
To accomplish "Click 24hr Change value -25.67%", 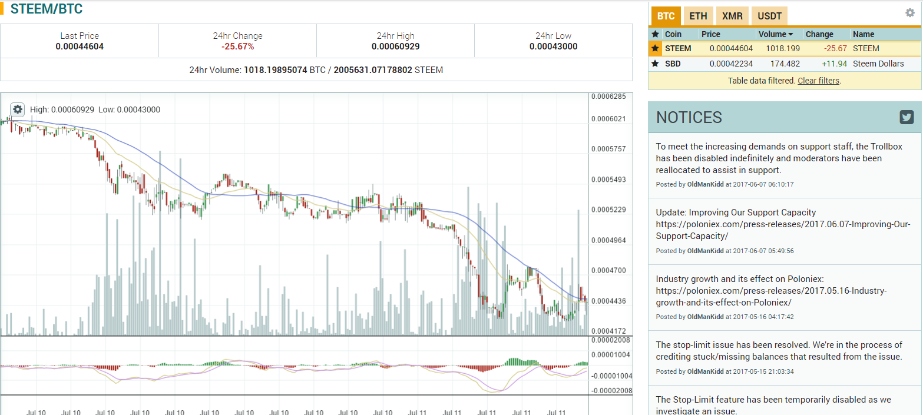I will point(238,47).
